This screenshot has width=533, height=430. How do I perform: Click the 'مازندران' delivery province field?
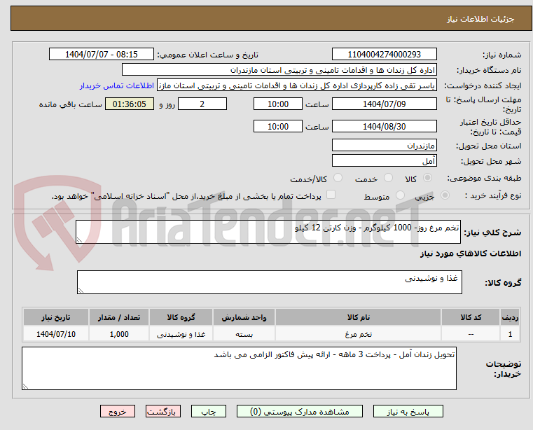click(384, 146)
